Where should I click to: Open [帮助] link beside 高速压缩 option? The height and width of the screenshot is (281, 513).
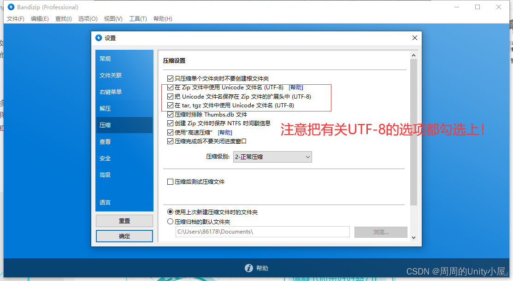225,133
